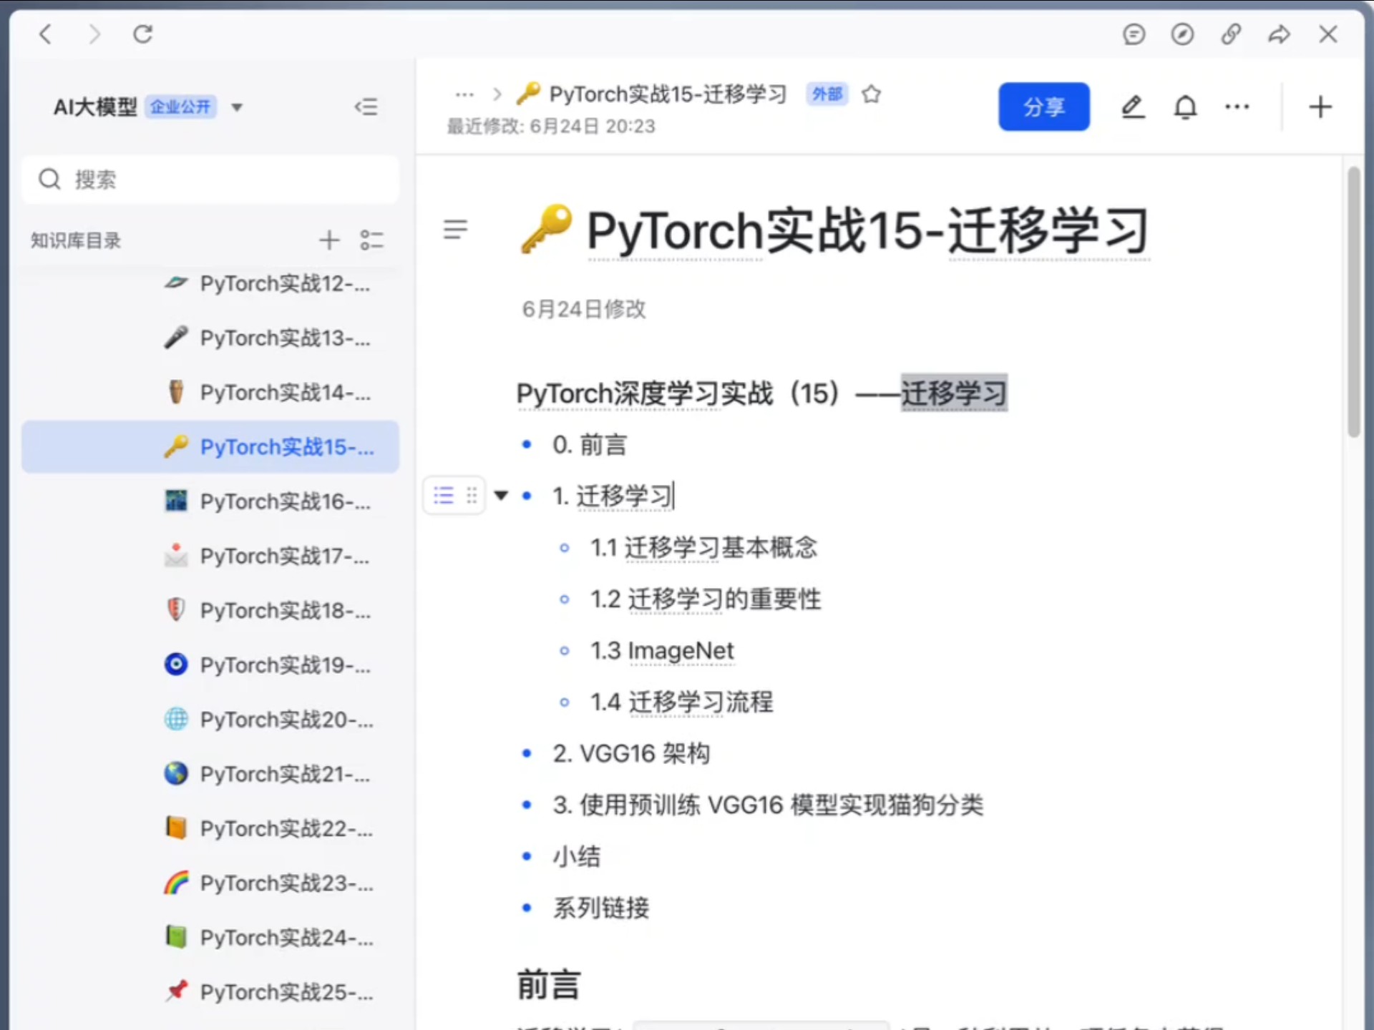The image size is (1374, 1030).
Task: Click the vertical document scrollbar
Action: click(x=1353, y=300)
